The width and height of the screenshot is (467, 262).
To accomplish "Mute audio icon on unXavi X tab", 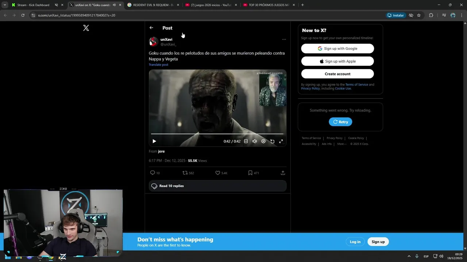I will [114, 5].
